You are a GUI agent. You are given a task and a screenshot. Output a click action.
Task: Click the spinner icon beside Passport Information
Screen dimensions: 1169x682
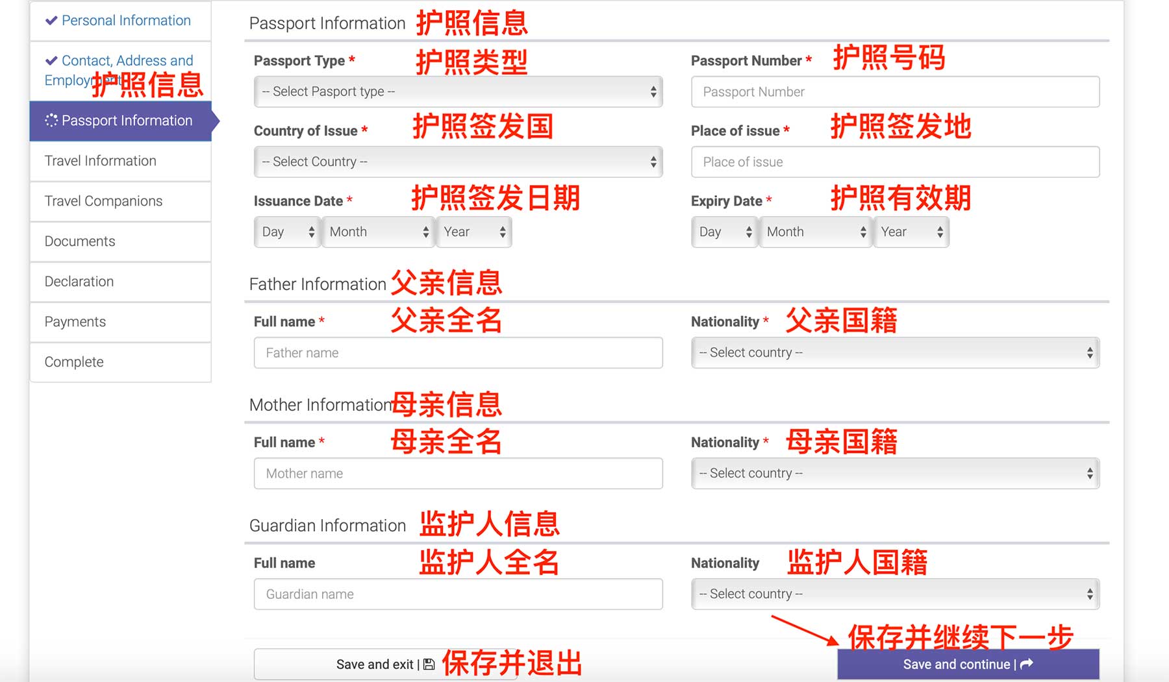pyautogui.click(x=51, y=121)
